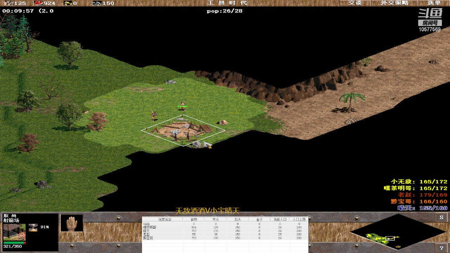Click the room number 10577569
This screenshot has height=253, width=450.
[430, 30]
